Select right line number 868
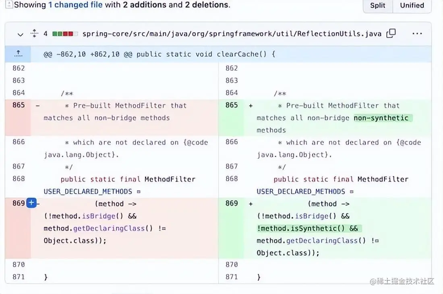The height and width of the screenshot is (294, 443). click(x=232, y=178)
